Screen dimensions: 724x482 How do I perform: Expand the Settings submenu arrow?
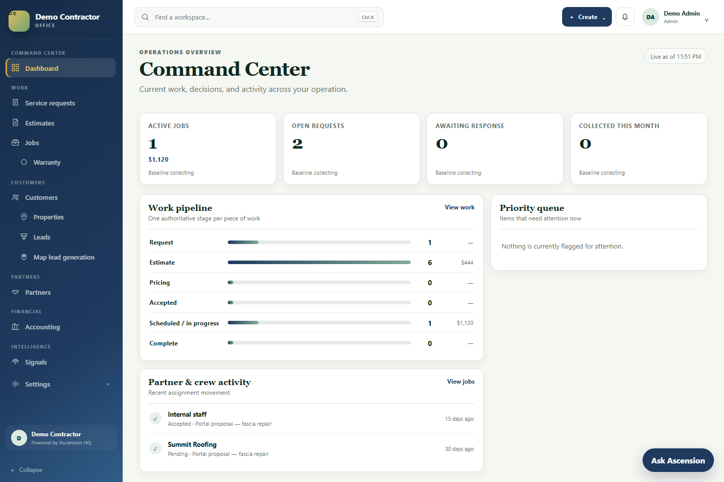(108, 384)
